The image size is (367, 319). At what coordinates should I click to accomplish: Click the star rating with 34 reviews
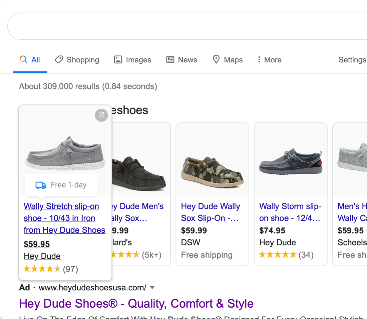pyautogui.click(x=286, y=255)
